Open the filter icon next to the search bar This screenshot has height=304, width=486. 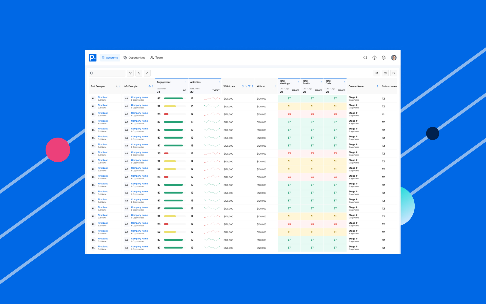[x=130, y=73]
